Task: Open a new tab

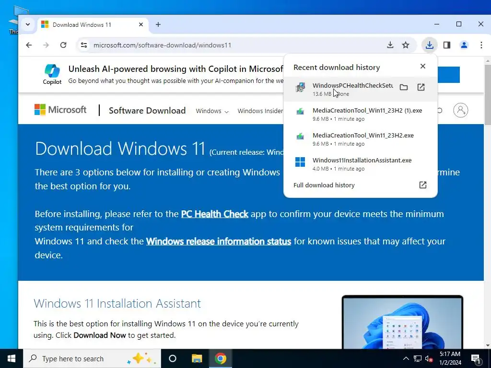Action: point(158,24)
